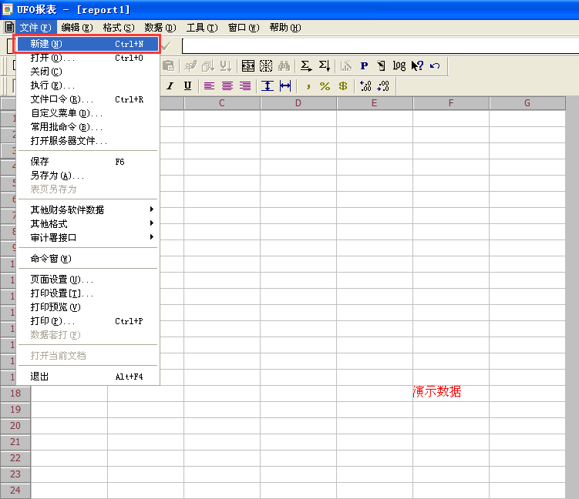Select 文件口令(R)... menu entry
579x499 pixels.
88,99
